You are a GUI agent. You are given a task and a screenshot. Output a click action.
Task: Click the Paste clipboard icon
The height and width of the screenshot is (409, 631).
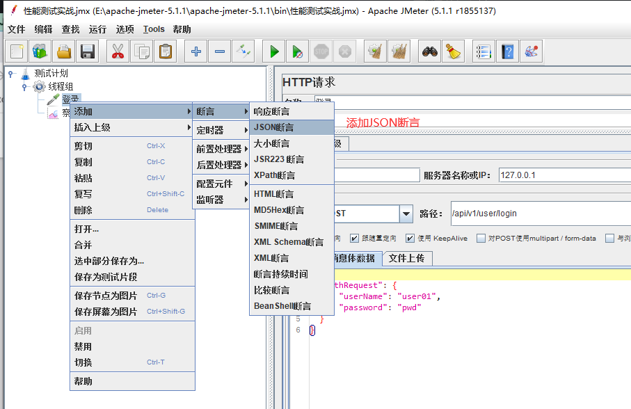point(166,51)
